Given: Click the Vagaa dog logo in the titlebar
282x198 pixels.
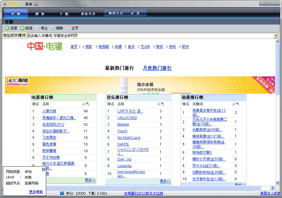Looking at the screenshot, I should [5, 4].
